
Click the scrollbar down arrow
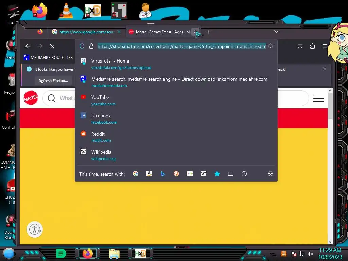pos(330,242)
